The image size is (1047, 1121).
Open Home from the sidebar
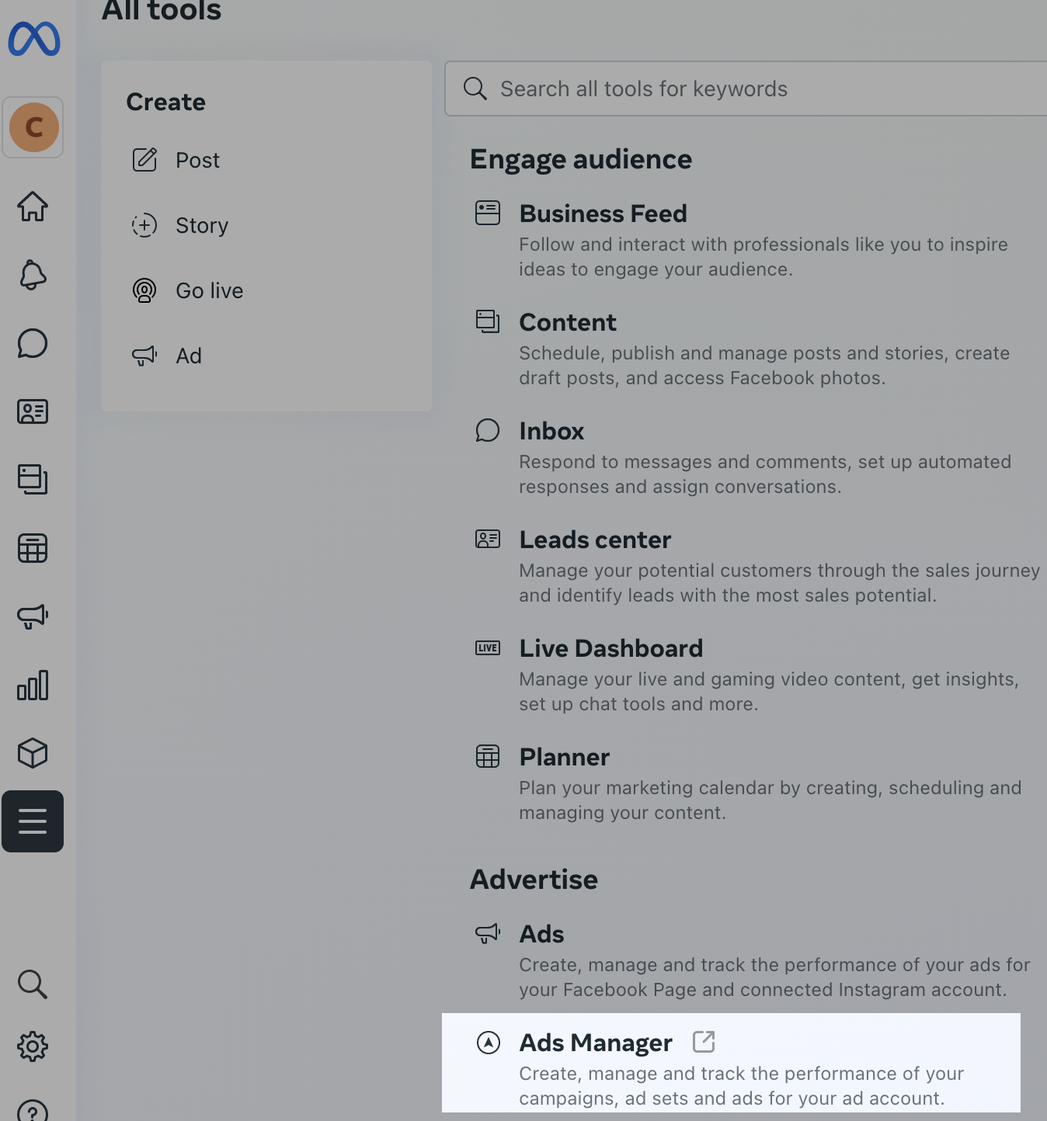33,206
